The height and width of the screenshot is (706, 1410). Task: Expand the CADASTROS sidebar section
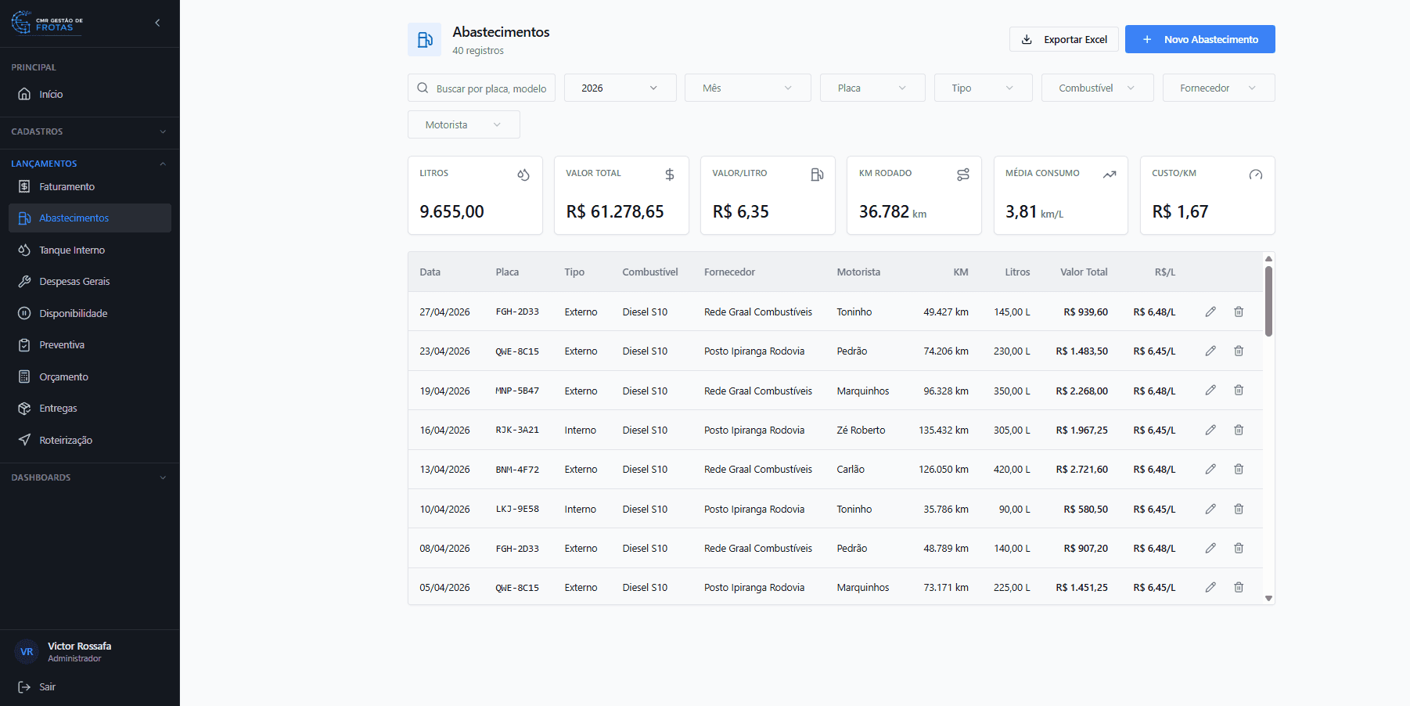pos(90,131)
